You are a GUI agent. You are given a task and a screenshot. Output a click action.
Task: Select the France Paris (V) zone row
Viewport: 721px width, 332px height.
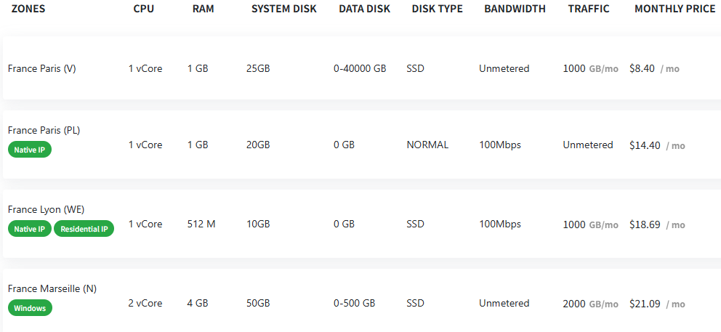[x=362, y=68]
